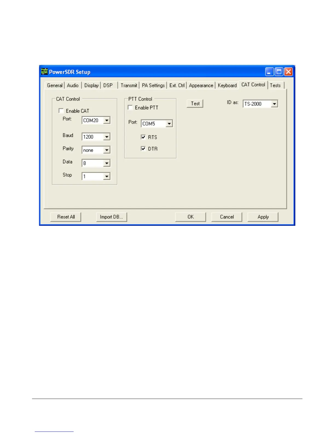
Task: Open the PTT Port COM5 dropdown
Action: tap(169, 124)
